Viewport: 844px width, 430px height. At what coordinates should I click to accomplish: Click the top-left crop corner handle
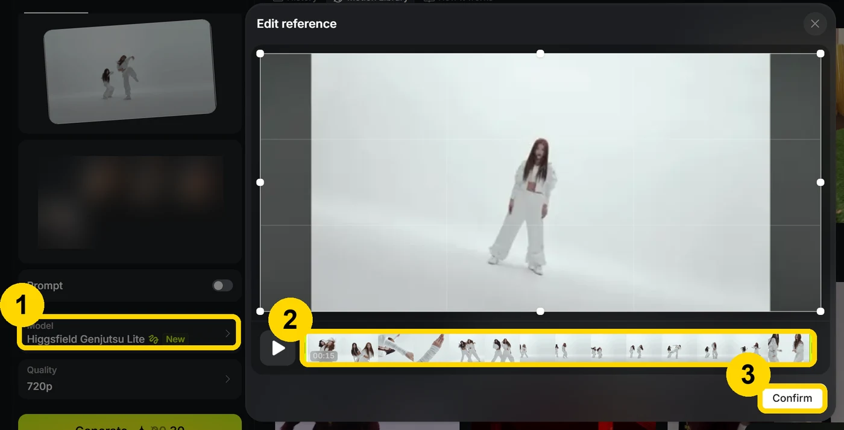coord(260,54)
